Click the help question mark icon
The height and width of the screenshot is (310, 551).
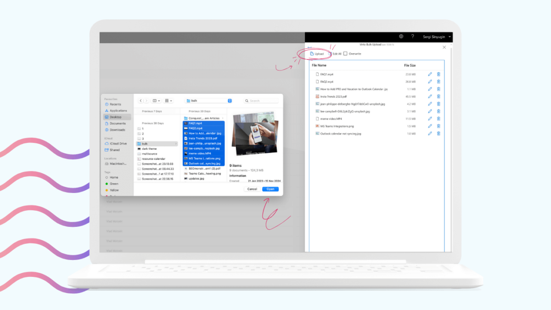(x=413, y=37)
